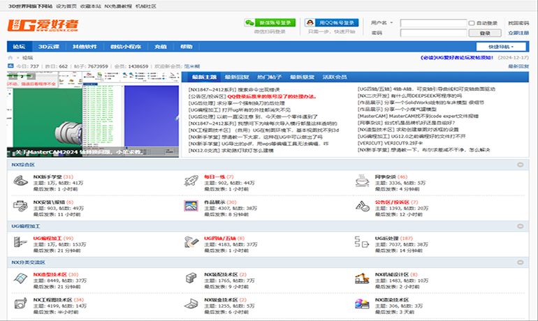Click the 登录 button
This screenshot has height=321, width=538.
pos(485,33)
